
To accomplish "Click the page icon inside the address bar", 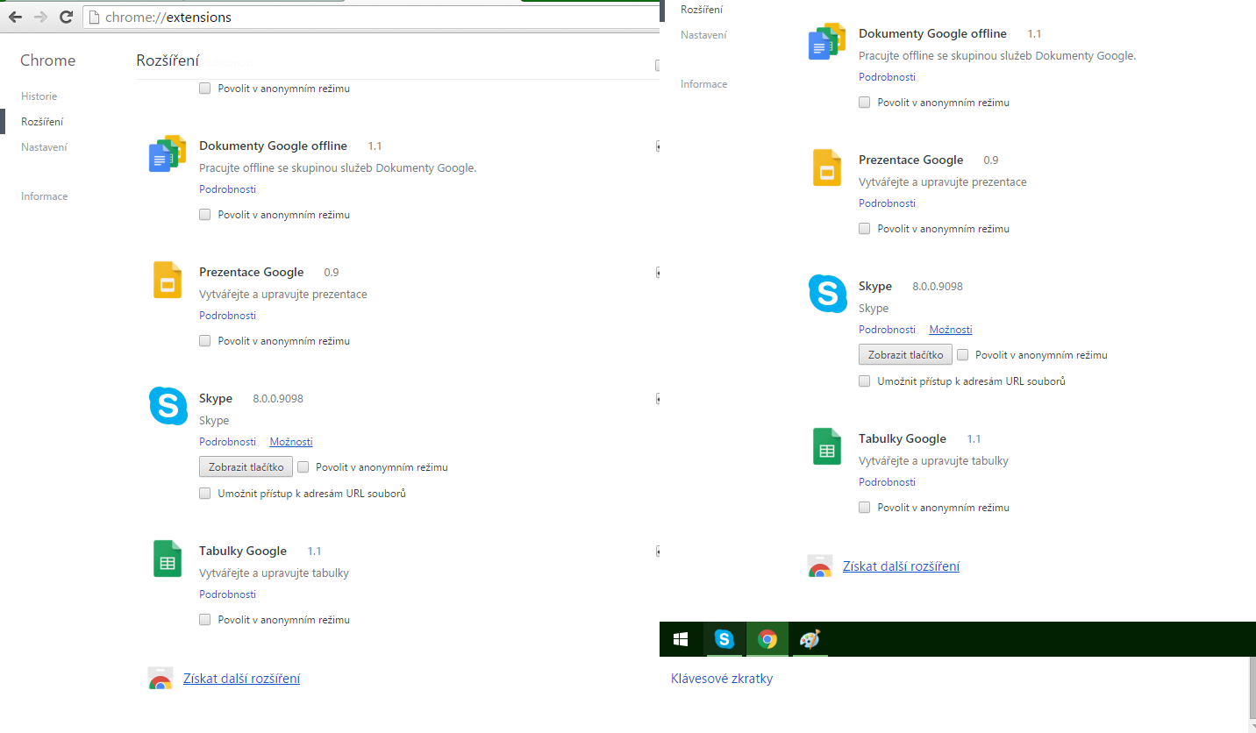I will pyautogui.click(x=95, y=17).
